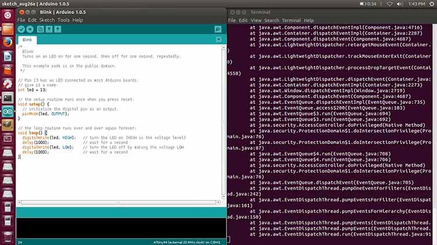Click the 'int led = 13;' code line
Screen dimensions: 437x245
[x=32, y=90]
